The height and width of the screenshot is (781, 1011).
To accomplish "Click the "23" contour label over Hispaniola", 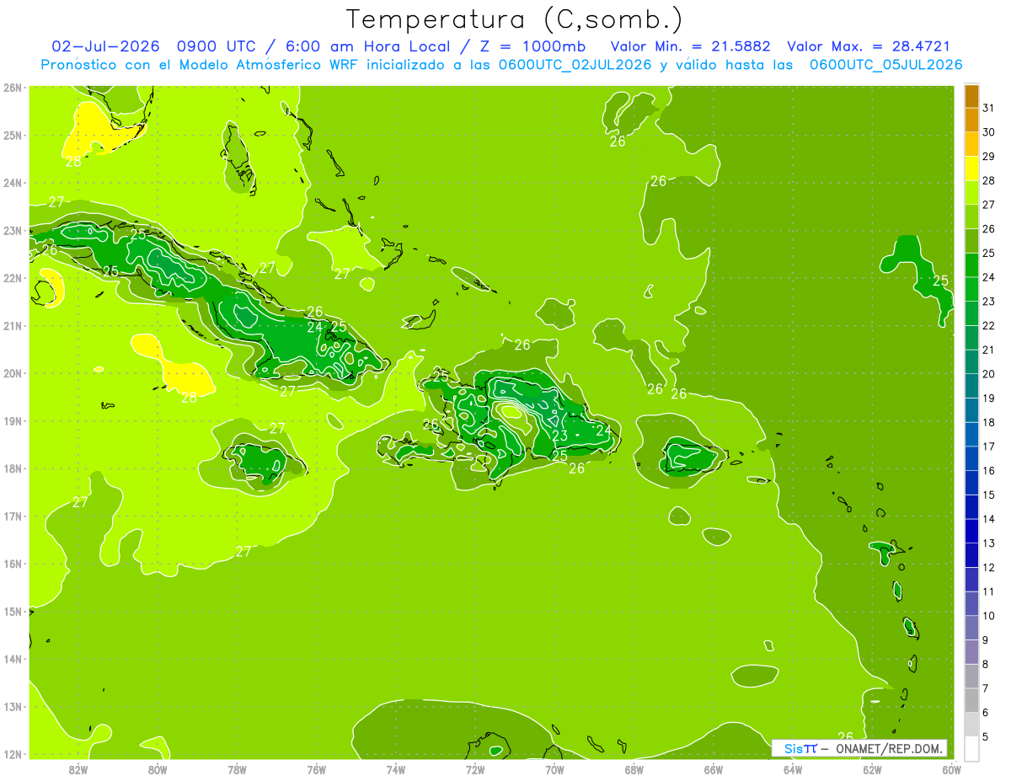I will 559,436.
